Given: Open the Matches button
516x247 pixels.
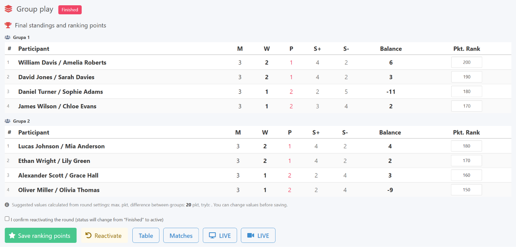Looking at the screenshot, I should [x=181, y=235].
